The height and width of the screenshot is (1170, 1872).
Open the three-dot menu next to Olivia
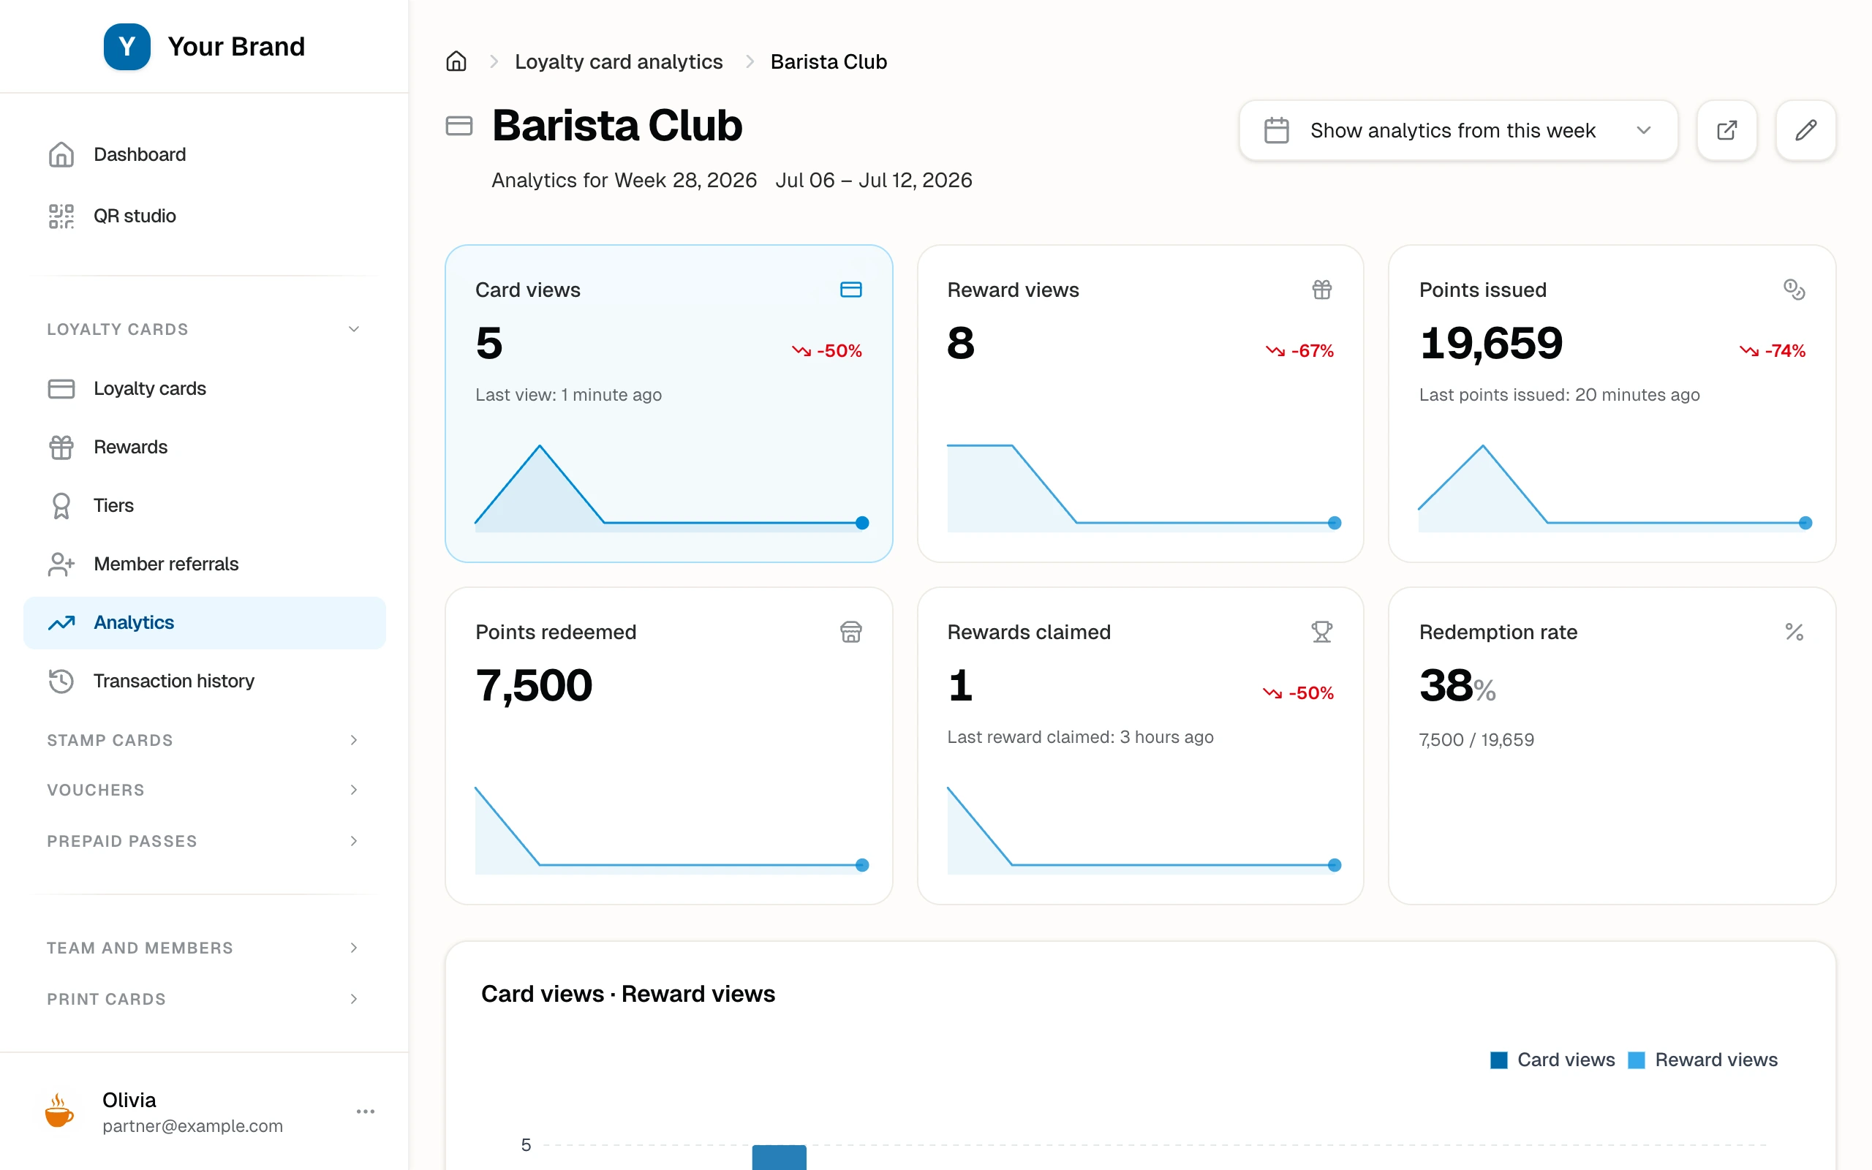[365, 1111]
